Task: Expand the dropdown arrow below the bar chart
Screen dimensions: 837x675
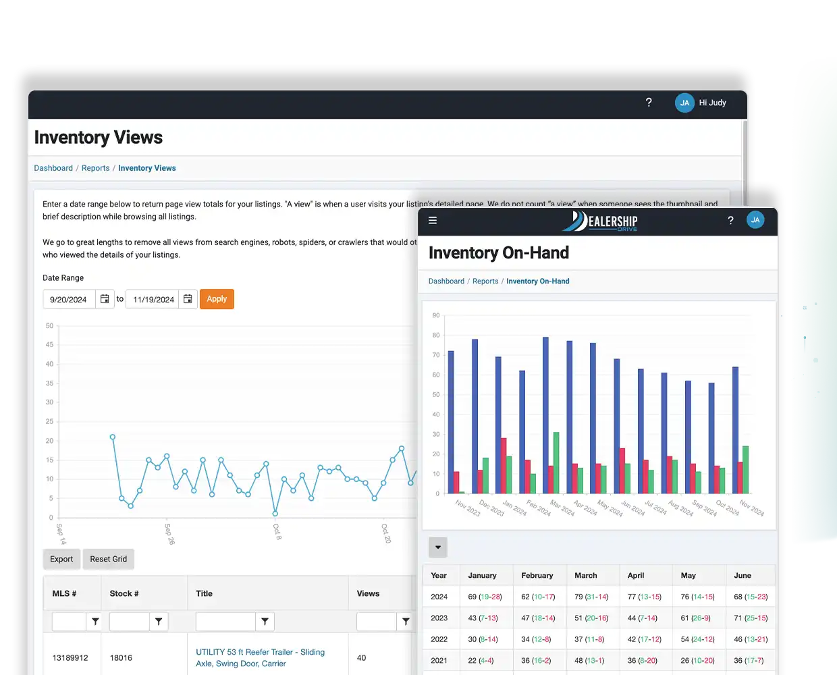Action: tap(438, 547)
